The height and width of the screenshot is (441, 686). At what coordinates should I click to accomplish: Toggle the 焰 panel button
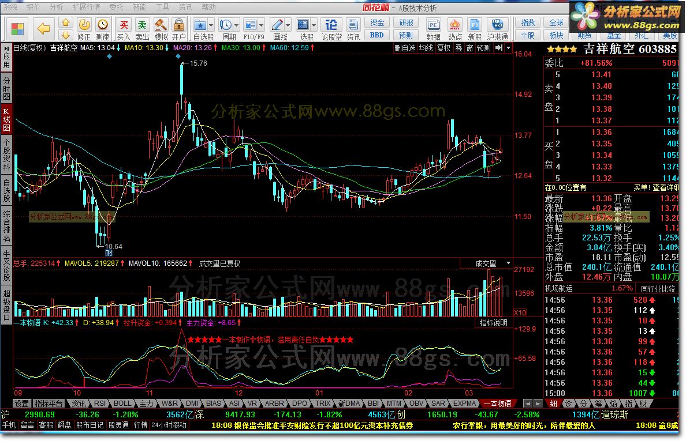(613, 404)
